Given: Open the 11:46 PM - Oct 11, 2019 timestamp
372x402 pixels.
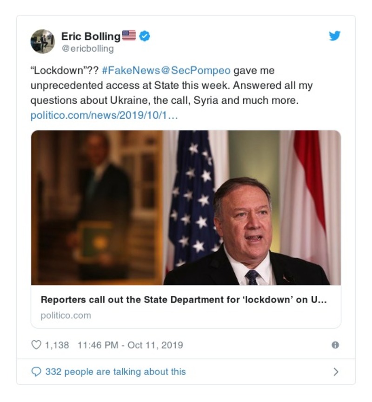Looking at the screenshot, I should (x=130, y=345).
